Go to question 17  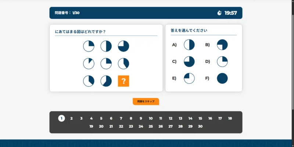220,118
